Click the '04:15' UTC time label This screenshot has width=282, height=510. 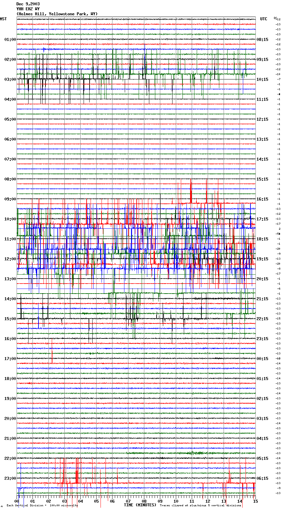(262, 439)
